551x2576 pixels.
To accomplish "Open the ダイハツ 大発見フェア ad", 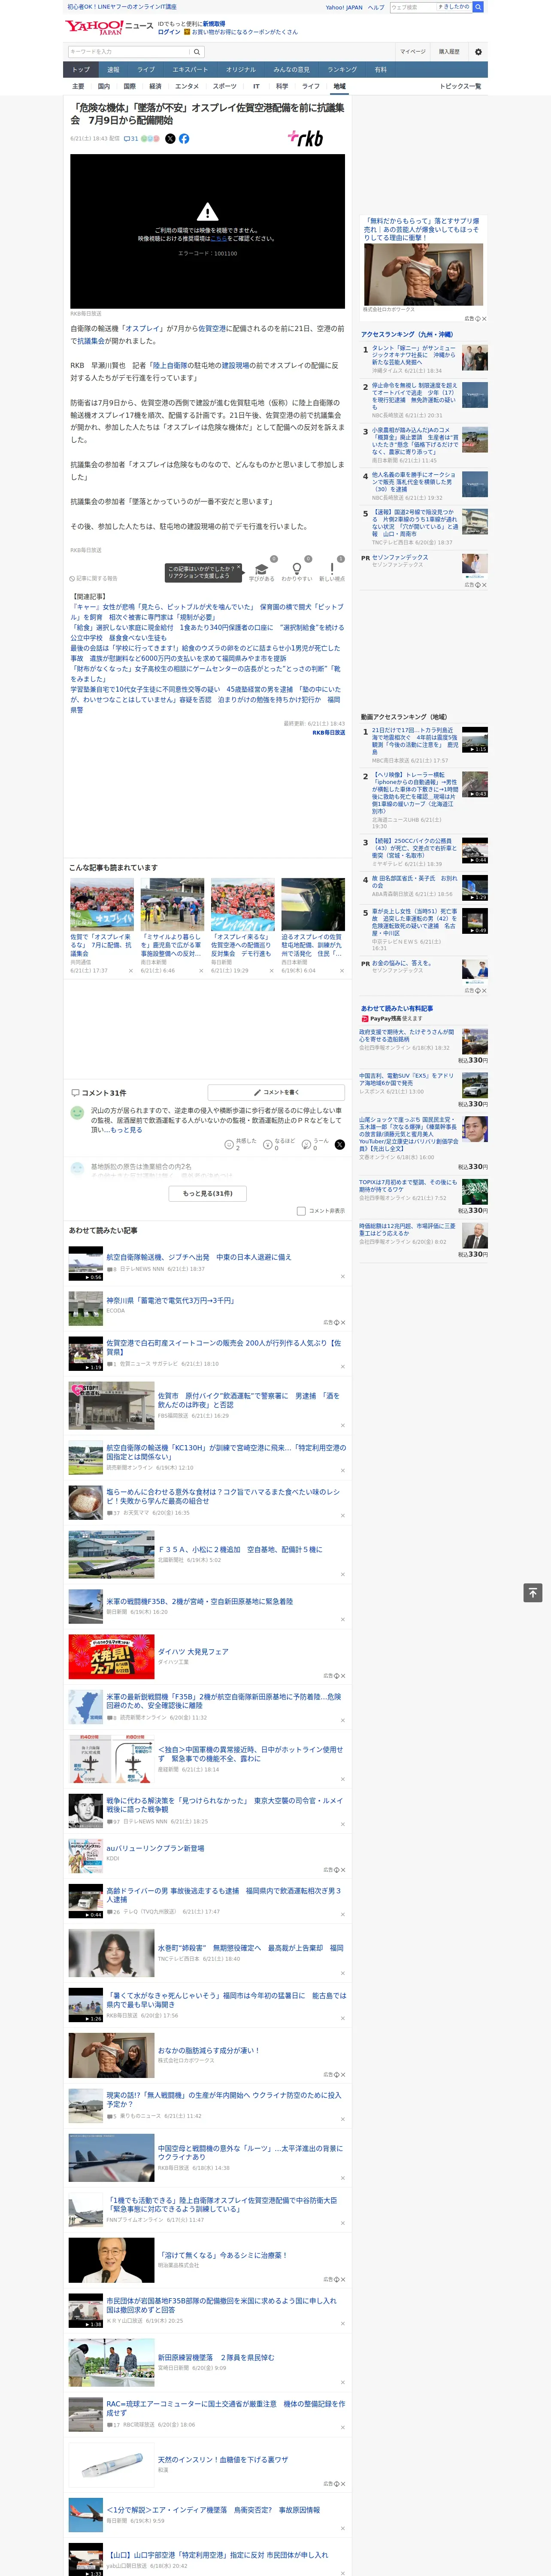I will pos(193,1652).
